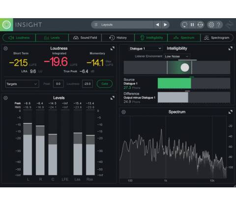Click the Source 27.3 Phons value
Image resolution: width=236 pixels, height=206 pixels.
[127, 88]
